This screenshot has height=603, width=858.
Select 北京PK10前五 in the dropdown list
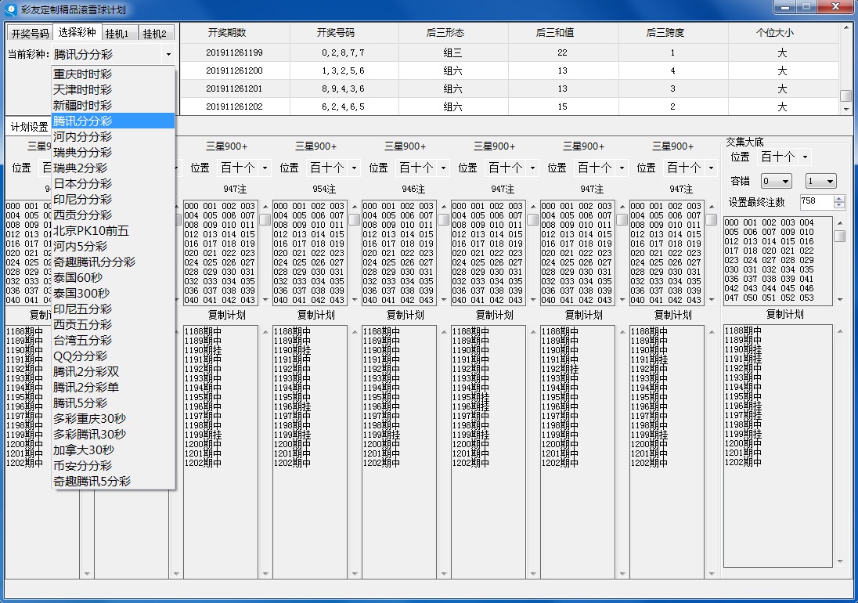(91, 231)
